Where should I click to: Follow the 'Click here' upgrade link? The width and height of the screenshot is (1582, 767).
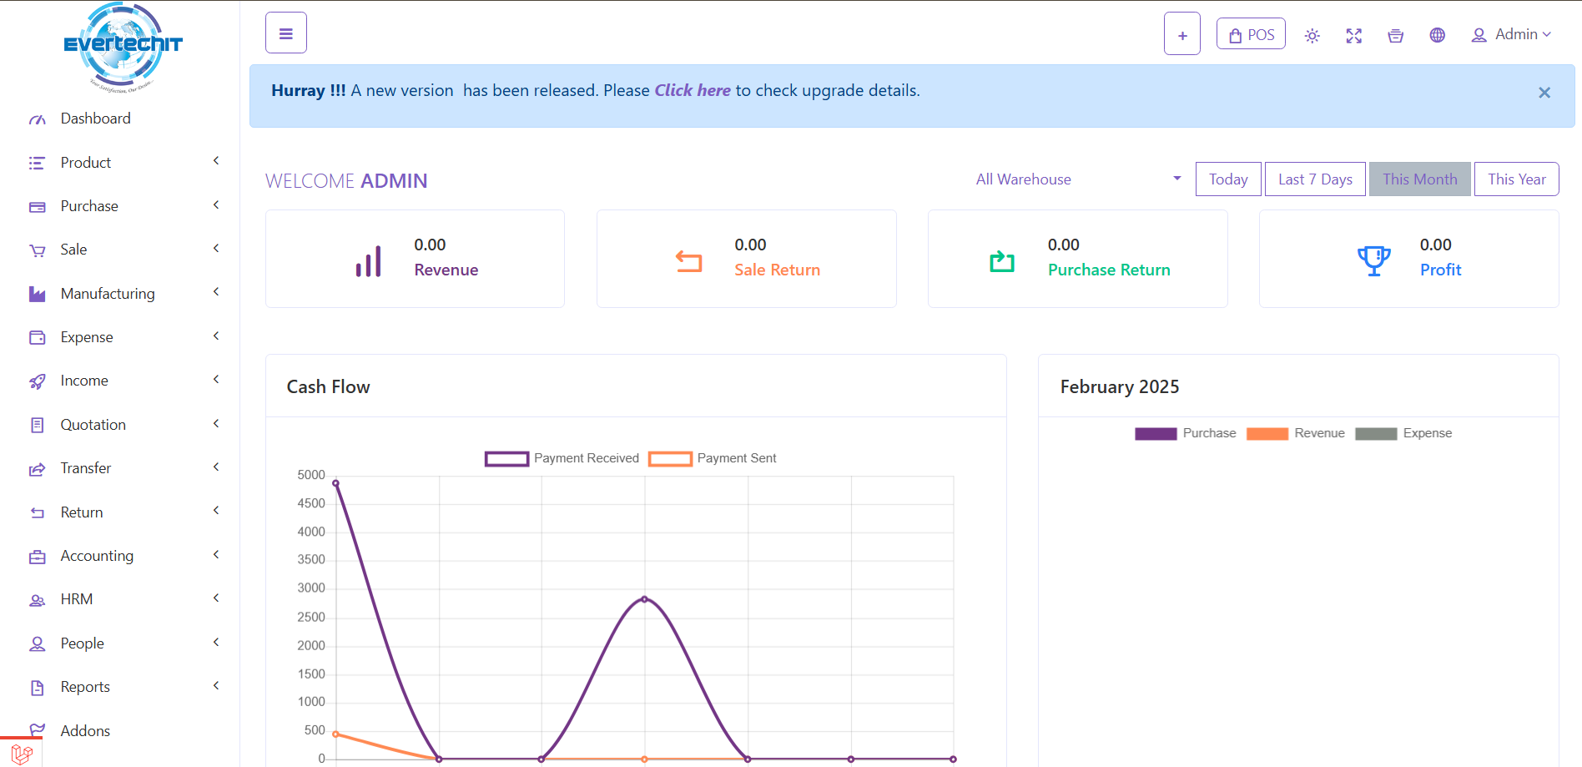(692, 91)
